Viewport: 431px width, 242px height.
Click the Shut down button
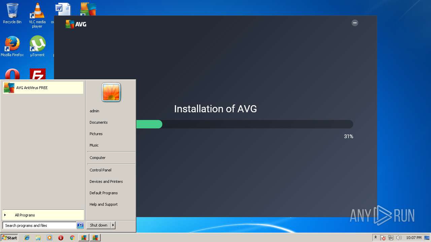pos(99,225)
